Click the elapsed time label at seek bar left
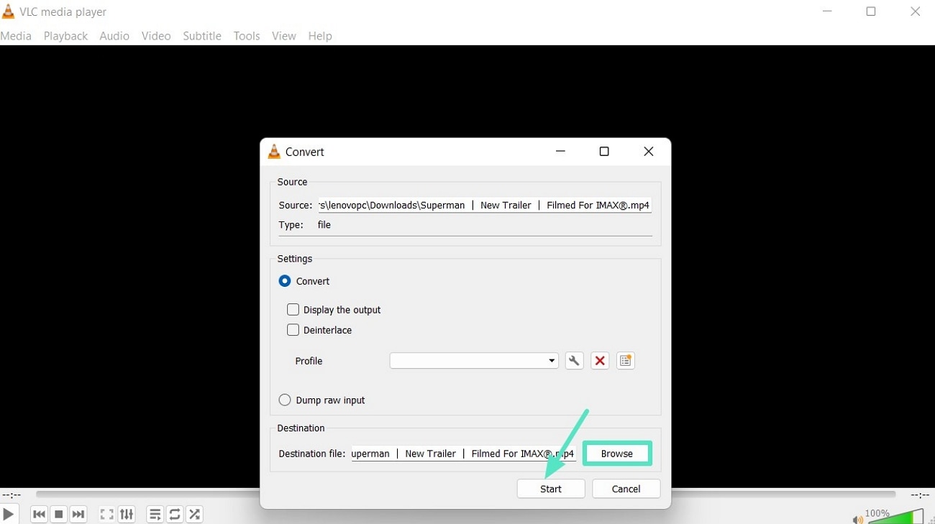This screenshot has width=935, height=524. [x=12, y=495]
